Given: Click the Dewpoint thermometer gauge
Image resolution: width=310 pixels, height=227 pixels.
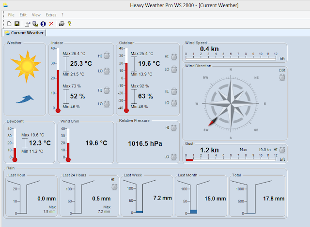Looking at the screenshot, I should [x=15, y=145].
